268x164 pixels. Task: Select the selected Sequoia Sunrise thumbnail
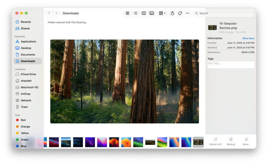pos(198,142)
